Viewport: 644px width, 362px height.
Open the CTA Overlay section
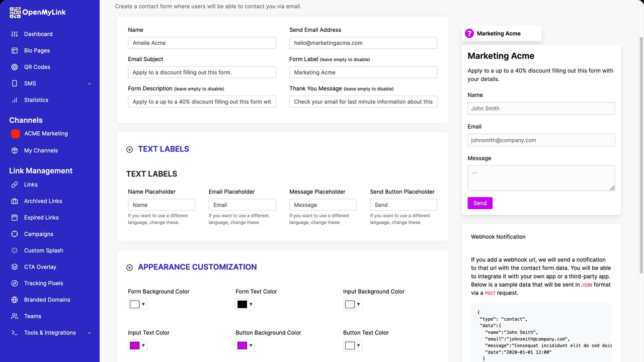pyautogui.click(x=40, y=266)
